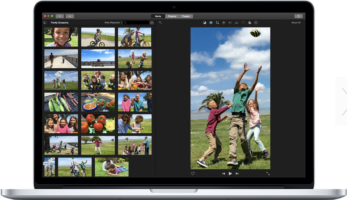
Task: Select the grilled corn on barbecue thumbnail
Action: click(61, 102)
